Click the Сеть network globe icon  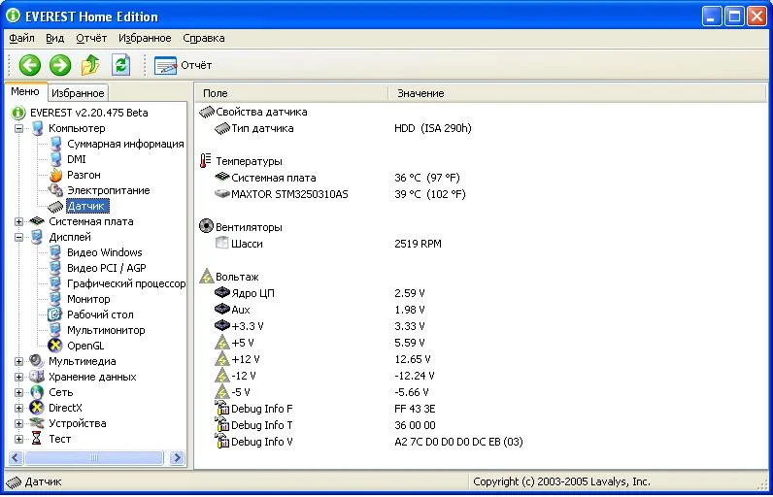(37, 392)
